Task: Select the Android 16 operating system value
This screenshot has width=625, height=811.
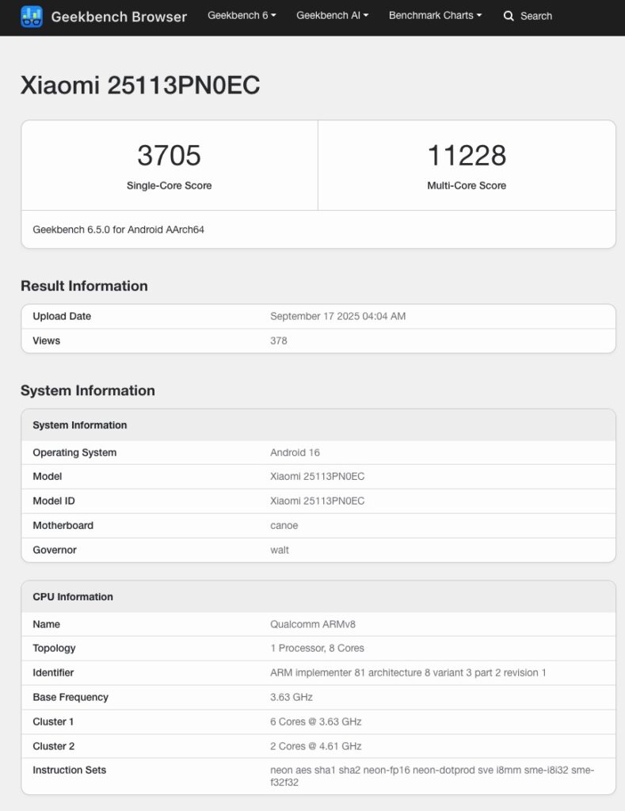Action: (x=295, y=452)
